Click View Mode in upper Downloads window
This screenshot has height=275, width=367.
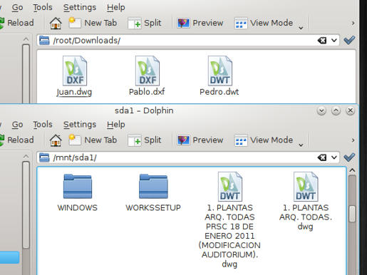[x=264, y=23]
